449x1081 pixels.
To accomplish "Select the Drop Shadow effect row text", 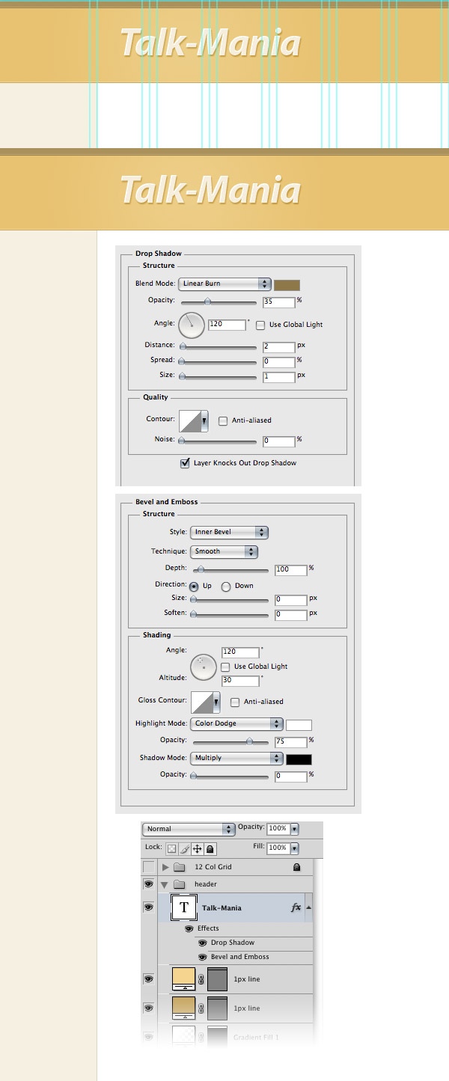I will pyautogui.click(x=233, y=943).
